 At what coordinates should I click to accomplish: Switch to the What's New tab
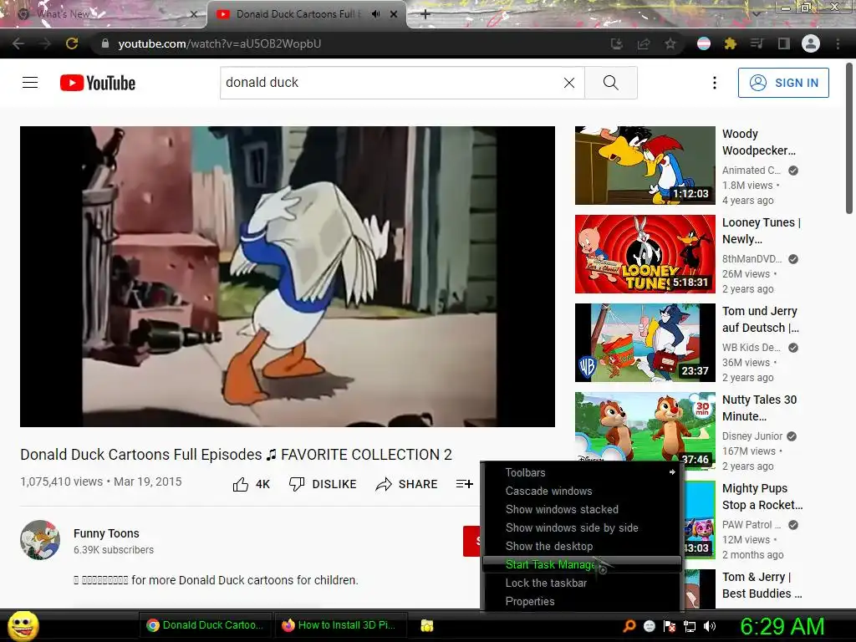[x=104, y=14]
